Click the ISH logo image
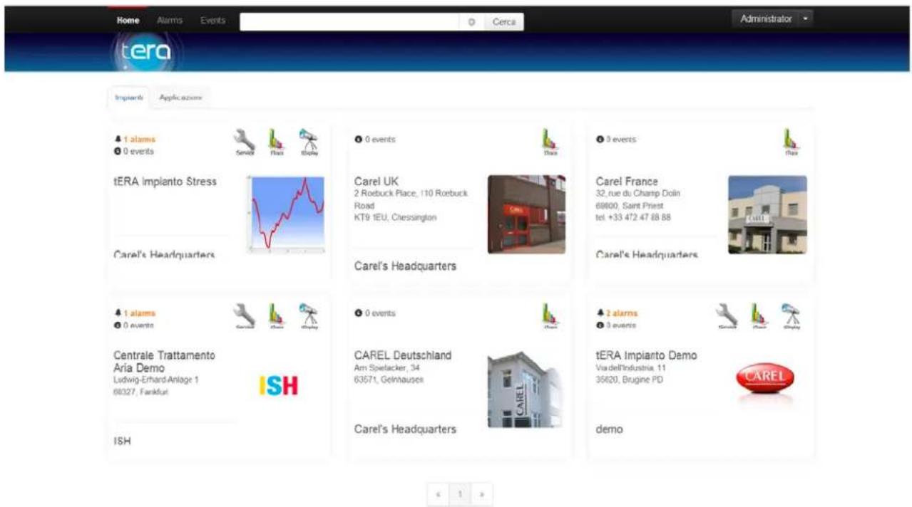This screenshot has height=507, width=912. [x=278, y=386]
